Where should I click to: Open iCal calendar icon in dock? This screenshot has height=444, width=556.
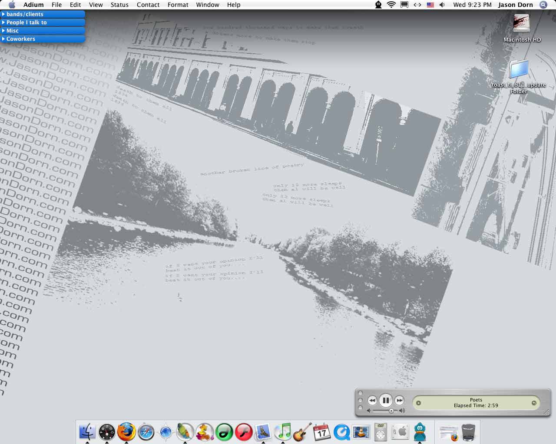tap(322, 432)
